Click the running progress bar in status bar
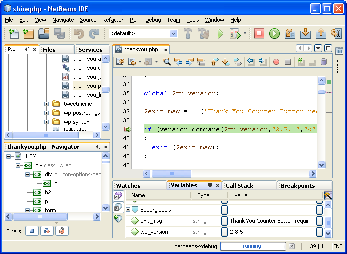Screen dimensions: 347x254 [x=252, y=246]
